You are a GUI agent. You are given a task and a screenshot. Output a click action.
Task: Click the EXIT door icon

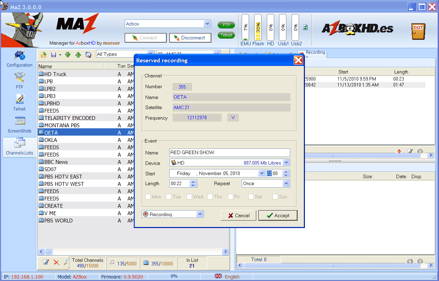pyautogui.click(x=418, y=31)
